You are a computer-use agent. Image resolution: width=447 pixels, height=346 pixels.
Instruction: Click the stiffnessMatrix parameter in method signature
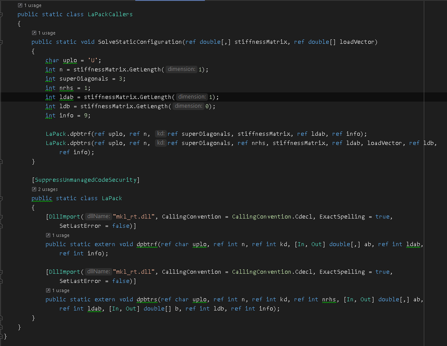[x=261, y=42]
